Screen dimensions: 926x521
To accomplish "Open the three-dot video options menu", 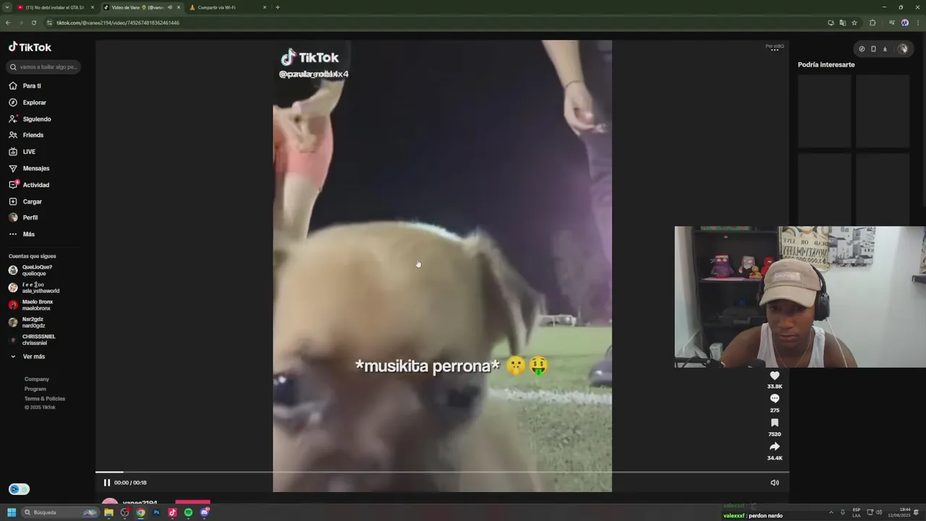I will [775, 49].
